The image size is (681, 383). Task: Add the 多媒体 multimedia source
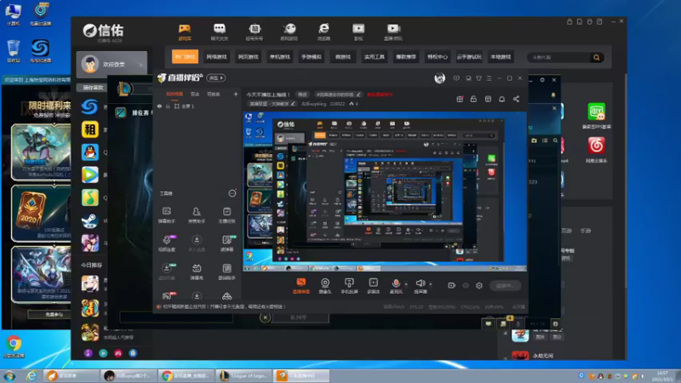tap(373, 286)
